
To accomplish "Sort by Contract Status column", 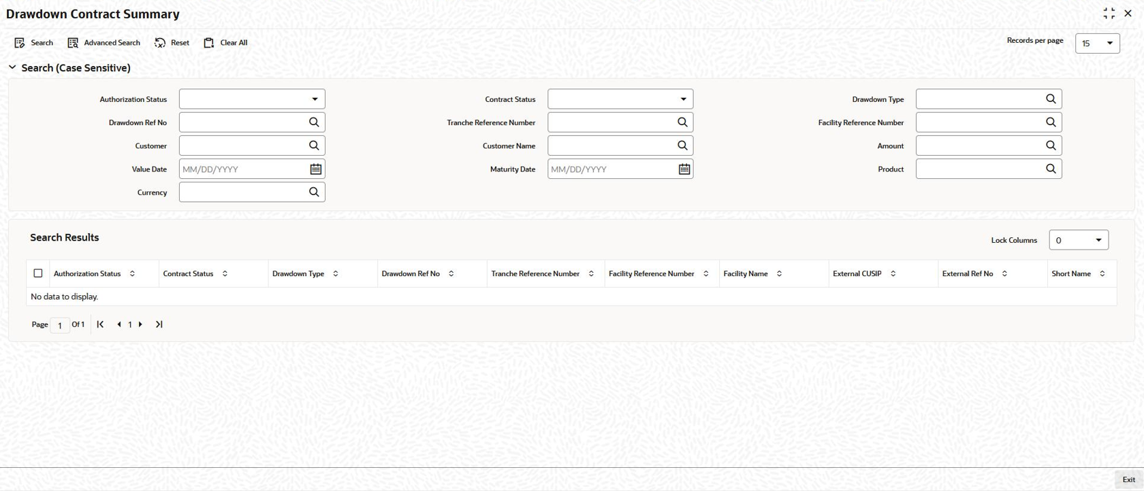I will pyautogui.click(x=225, y=273).
